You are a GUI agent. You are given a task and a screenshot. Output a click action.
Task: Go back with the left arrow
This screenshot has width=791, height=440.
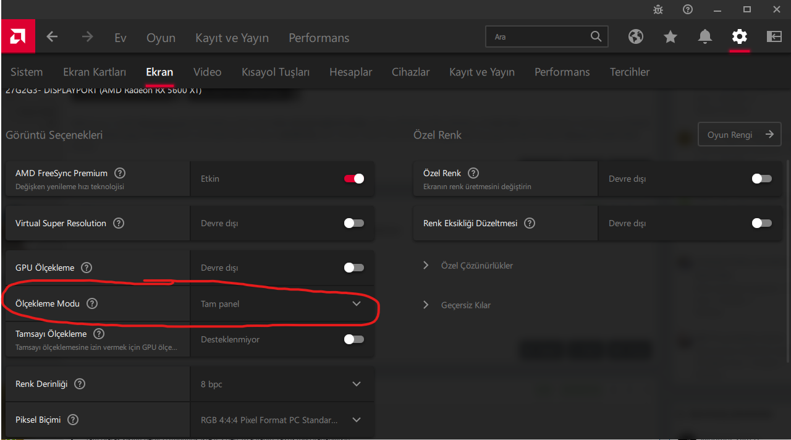[x=52, y=37]
